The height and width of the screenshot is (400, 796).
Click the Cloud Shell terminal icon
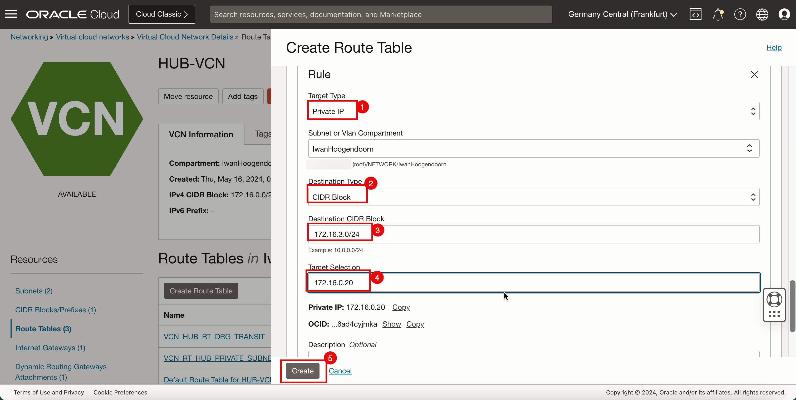695,14
